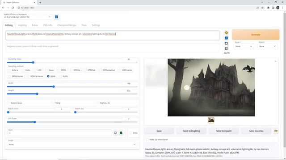Click the blue arrow icon under the palette
The width and height of the screenshot is (286, 160).
pos(227,38)
